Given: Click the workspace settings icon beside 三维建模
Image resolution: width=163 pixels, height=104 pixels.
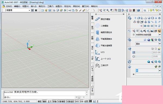Looking at the screenshot, I should point(32,10).
